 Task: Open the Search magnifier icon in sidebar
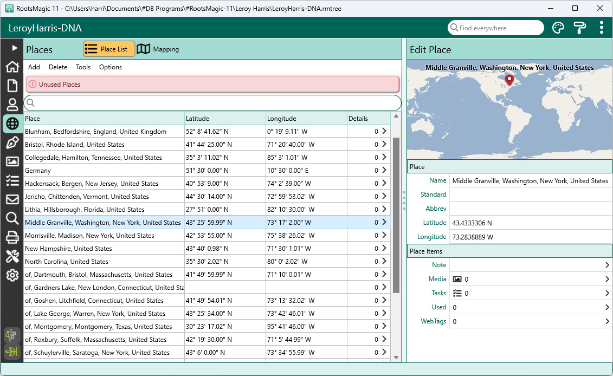(12, 218)
